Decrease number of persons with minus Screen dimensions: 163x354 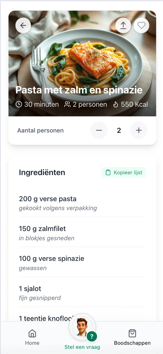(x=99, y=130)
